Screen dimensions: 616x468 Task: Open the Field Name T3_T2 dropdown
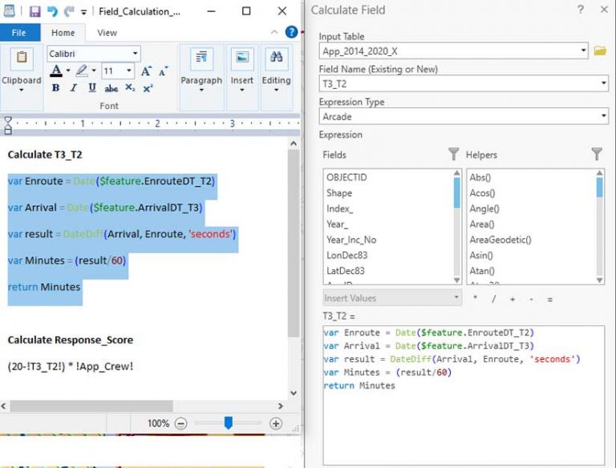(x=603, y=83)
